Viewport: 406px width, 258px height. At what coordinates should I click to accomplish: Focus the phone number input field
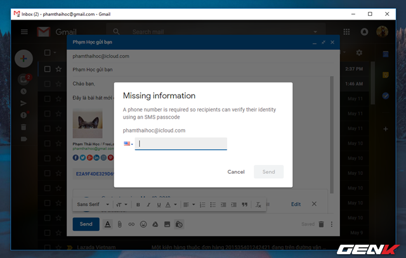click(x=181, y=144)
